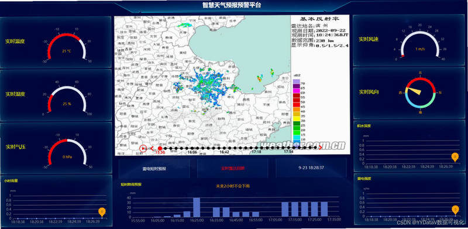Jump to timeline dot above 16:06
Viewport: 468px width, 229px height.
192,148
